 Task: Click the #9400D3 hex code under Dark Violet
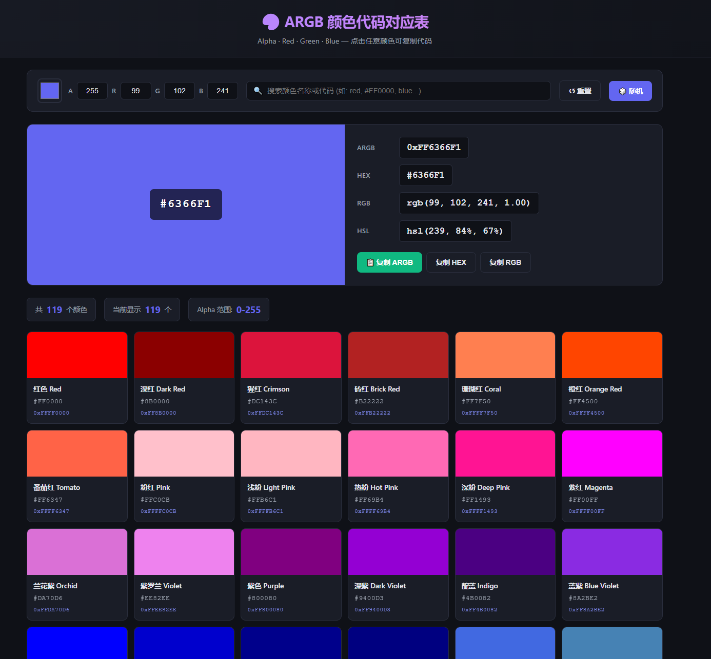click(x=369, y=598)
